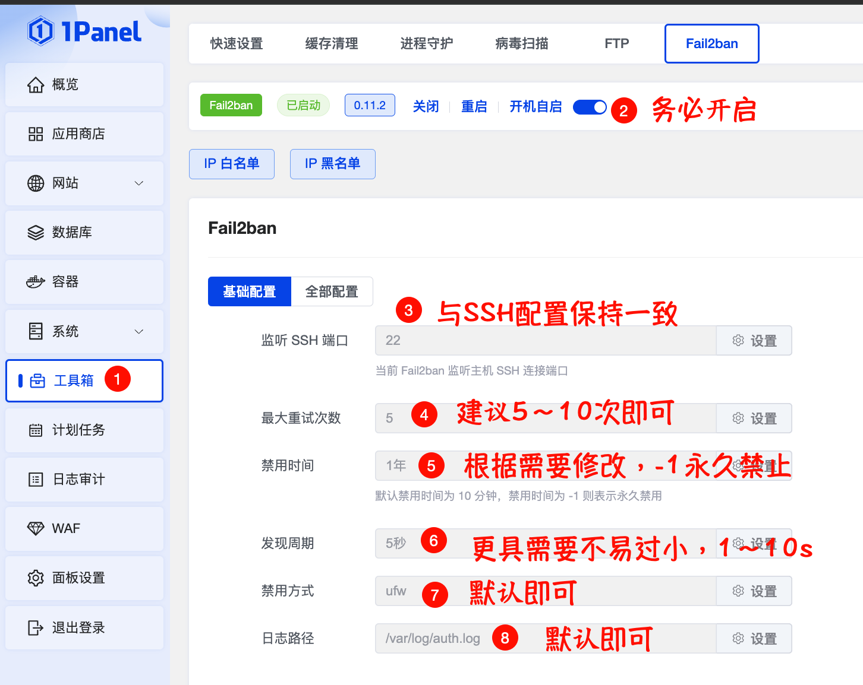Screen dimensions: 863x685
Task: Open 概览 in the sidebar
Action: tap(84, 85)
